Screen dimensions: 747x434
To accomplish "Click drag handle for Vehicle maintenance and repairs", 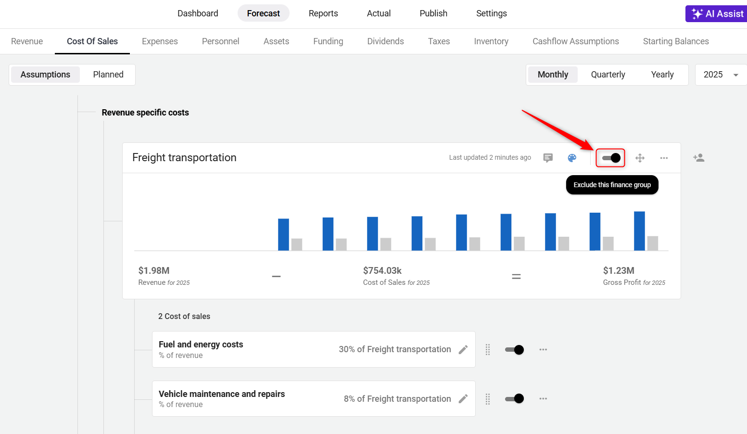I will 488,399.
